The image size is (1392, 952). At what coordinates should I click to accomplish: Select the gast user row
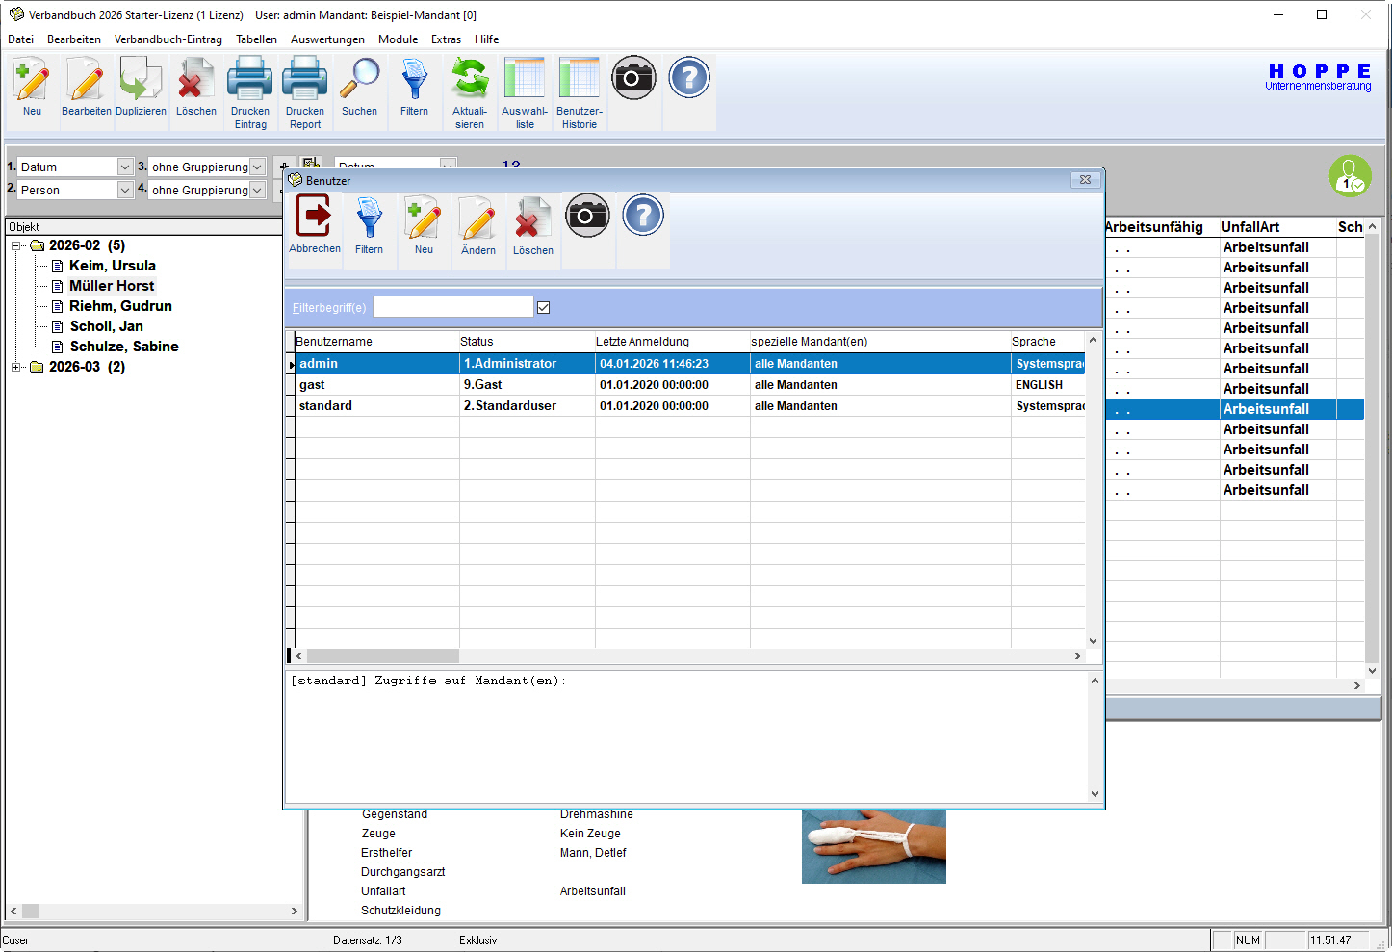(375, 385)
